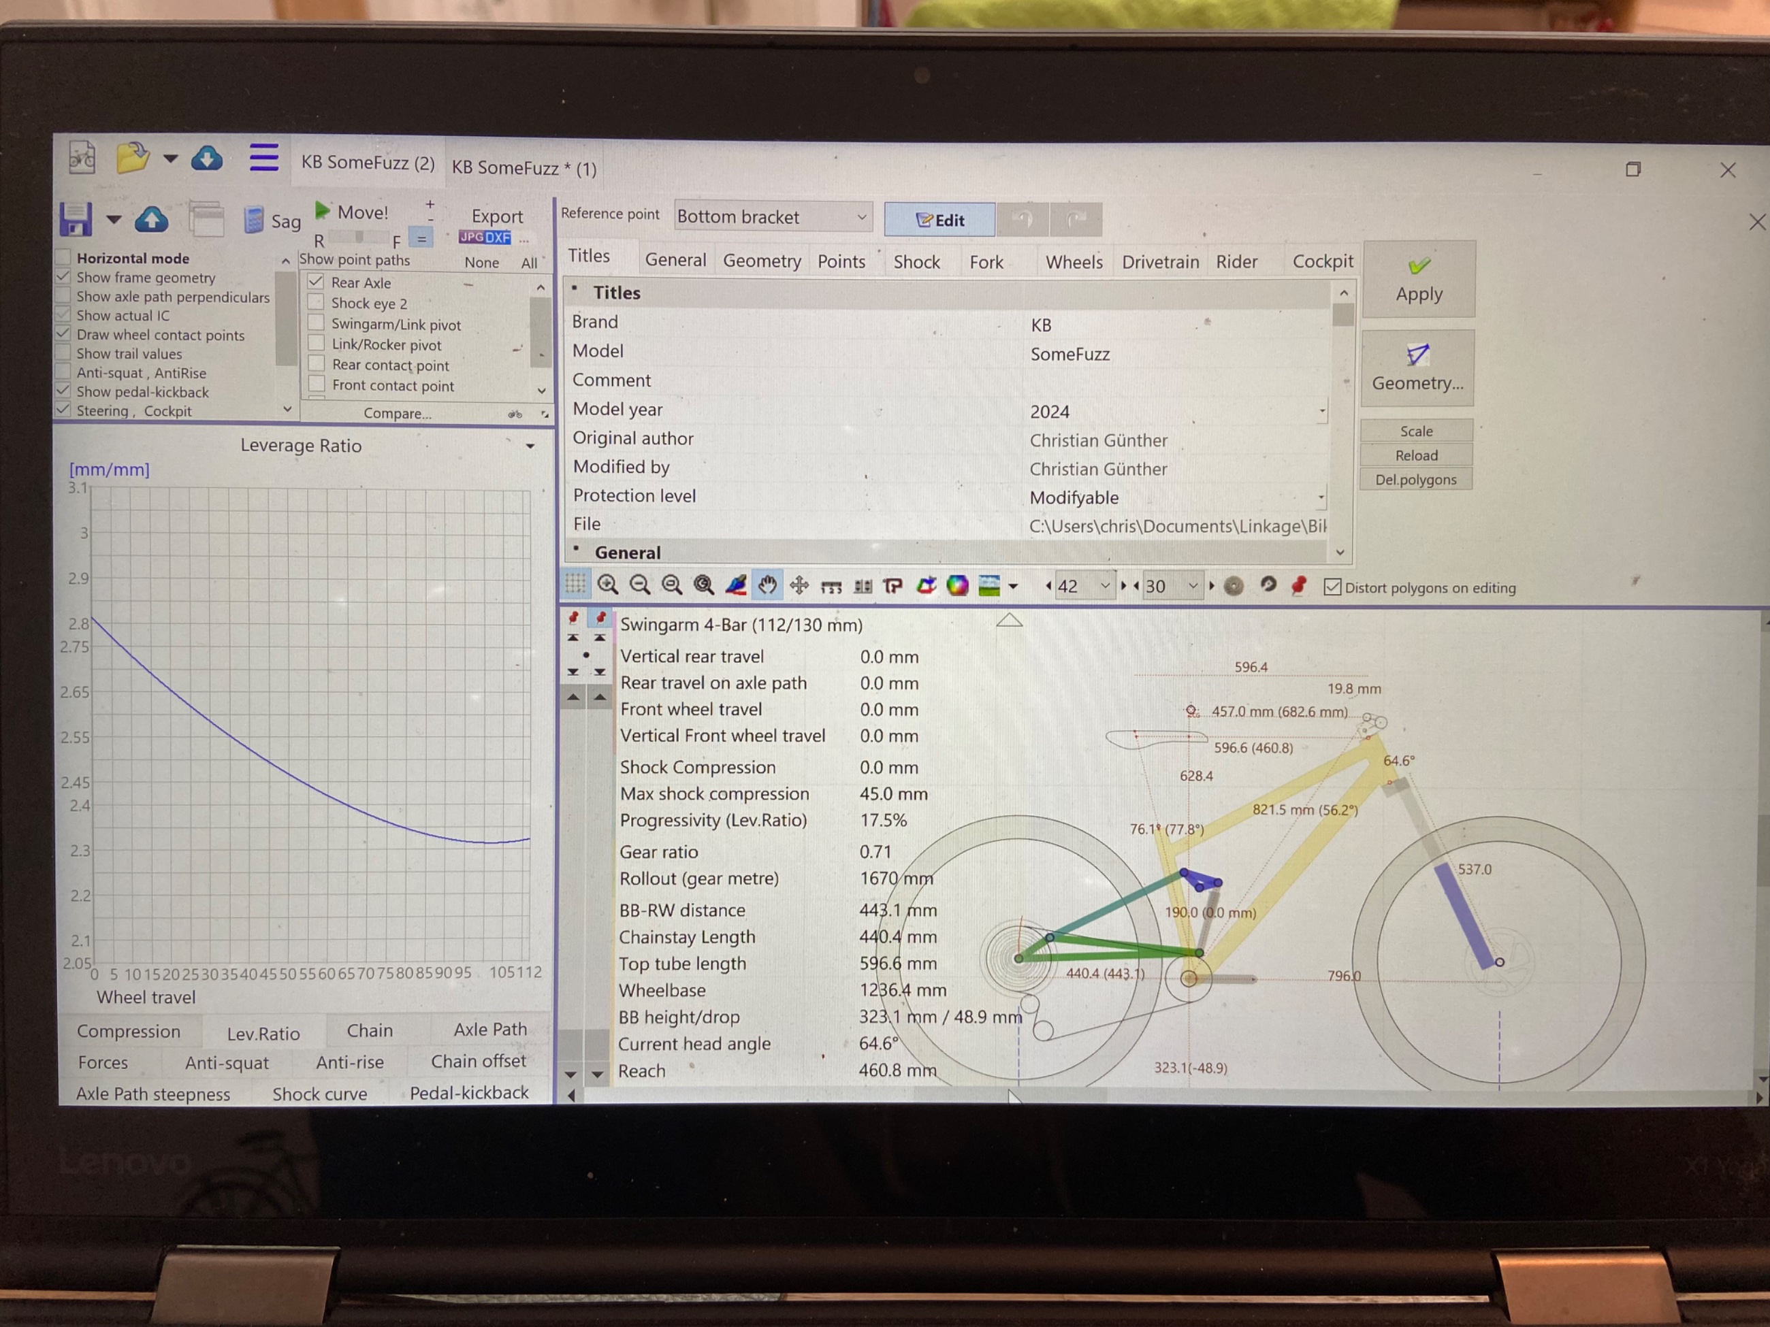
Task: Open the dropdown arrow beside folder icon
Action: 170,159
